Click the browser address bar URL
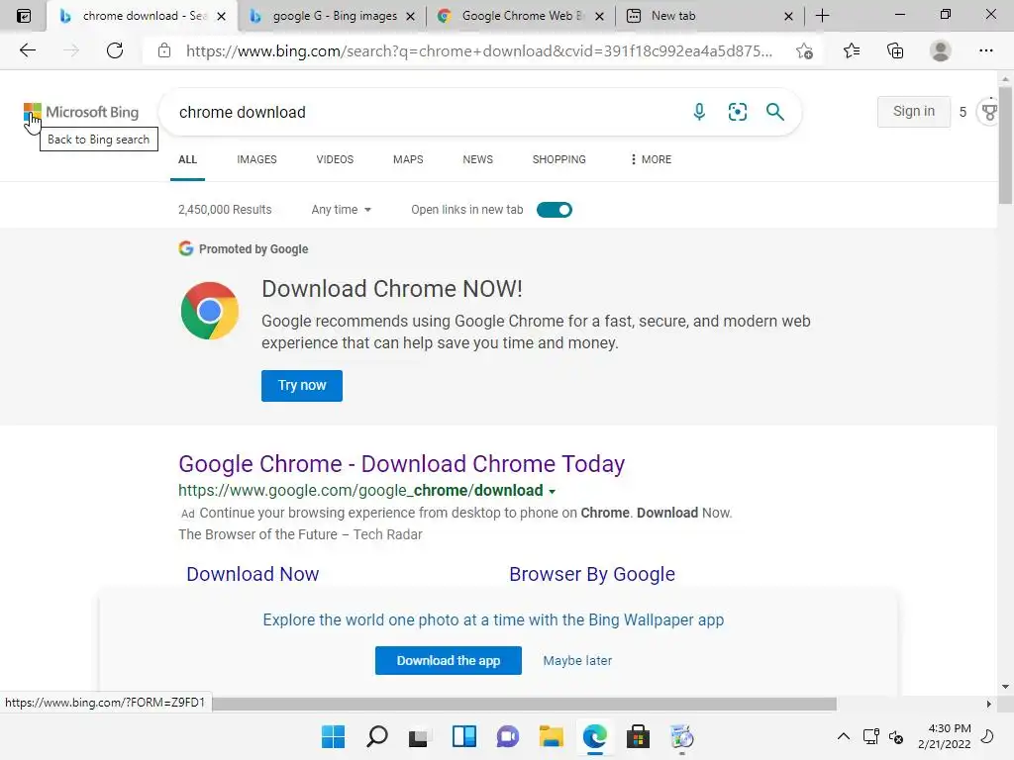 tap(478, 50)
